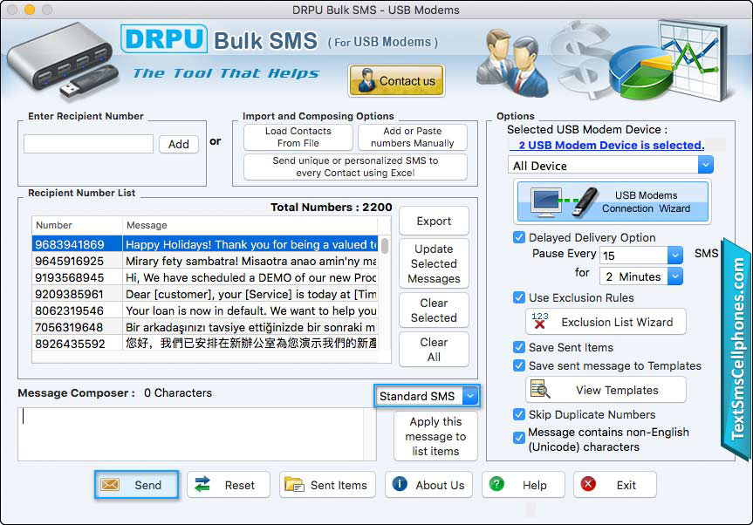Viewport: 753px width, 525px height.
Task: Click the Message column header
Action: click(x=250, y=225)
